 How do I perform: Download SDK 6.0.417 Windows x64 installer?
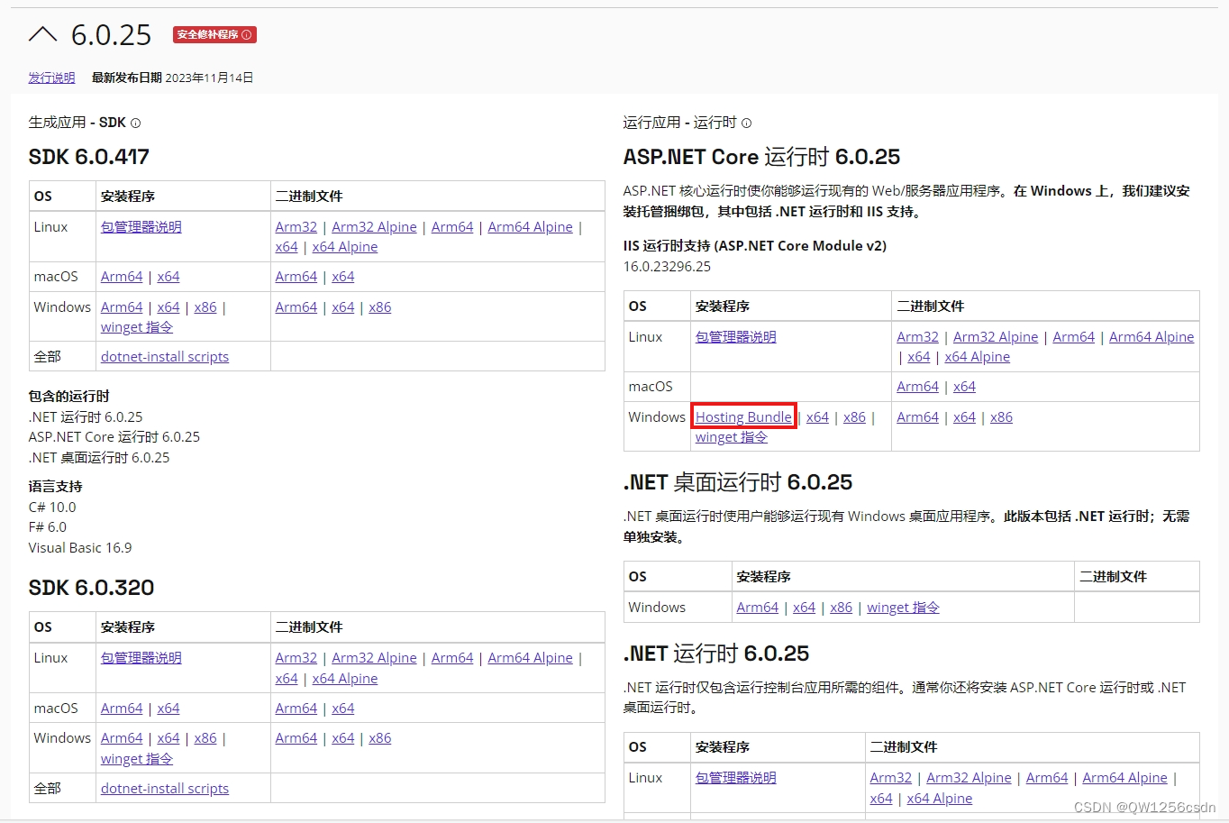[x=168, y=307]
